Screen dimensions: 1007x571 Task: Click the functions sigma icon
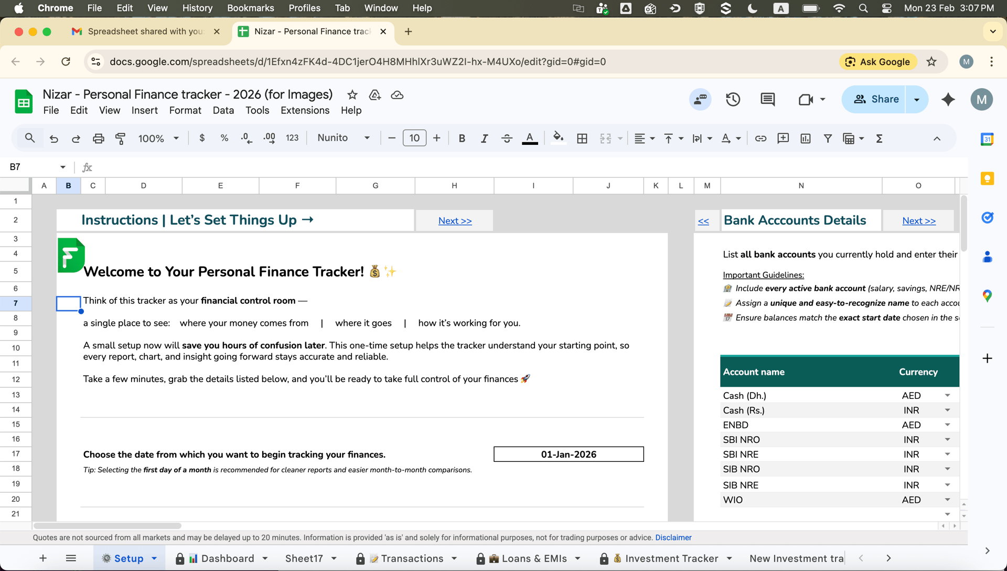879,139
